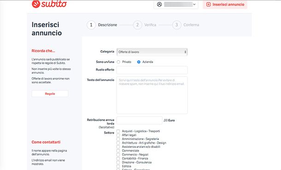Click step 1 Descrizione
This screenshot has width=281, height=170.
(102, 25)
